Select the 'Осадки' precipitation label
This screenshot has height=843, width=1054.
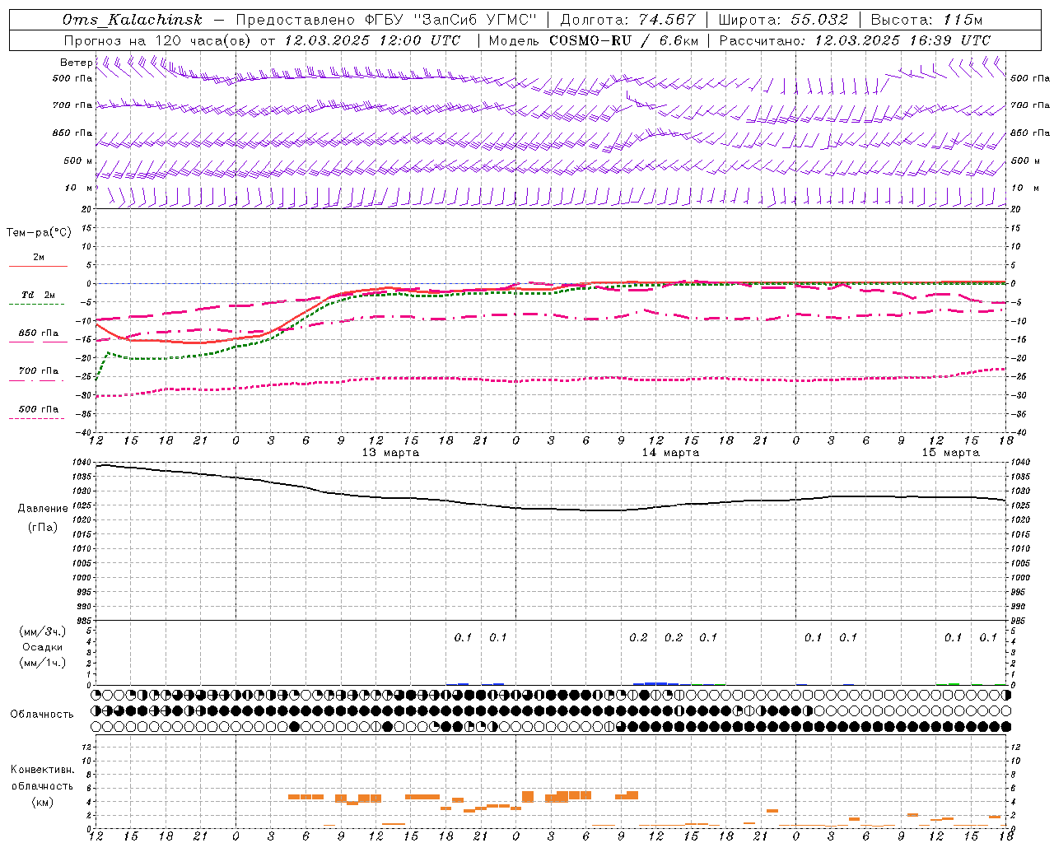(43, 647)
